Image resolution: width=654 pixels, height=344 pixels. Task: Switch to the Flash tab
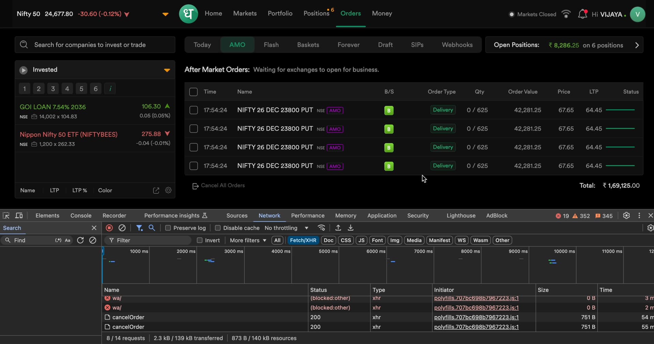[271, 45]
